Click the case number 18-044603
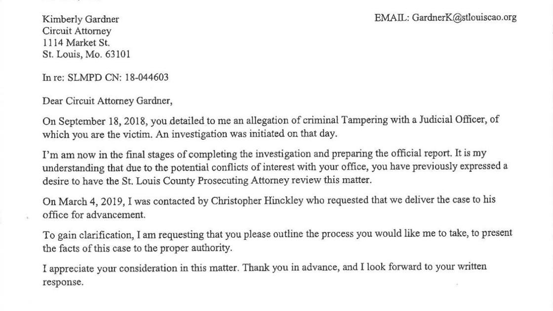The height and width of the screenshot is (311, 553). 147,78
